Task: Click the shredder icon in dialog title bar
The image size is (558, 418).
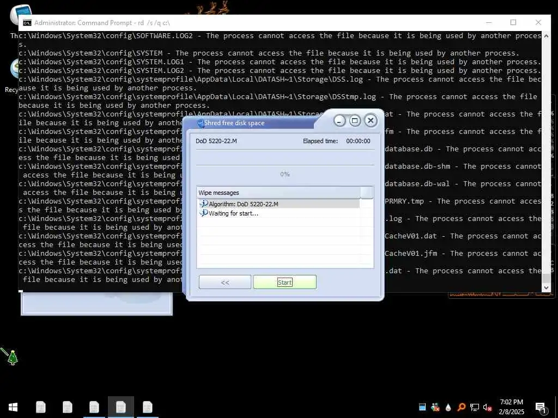Action: (x=201, y=124)
